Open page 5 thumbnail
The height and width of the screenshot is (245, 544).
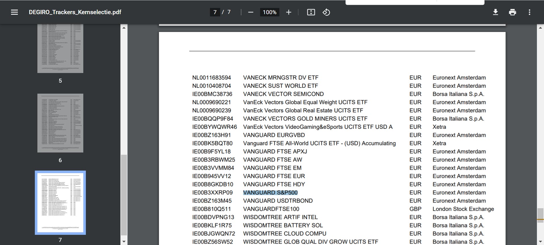(60, 48)
